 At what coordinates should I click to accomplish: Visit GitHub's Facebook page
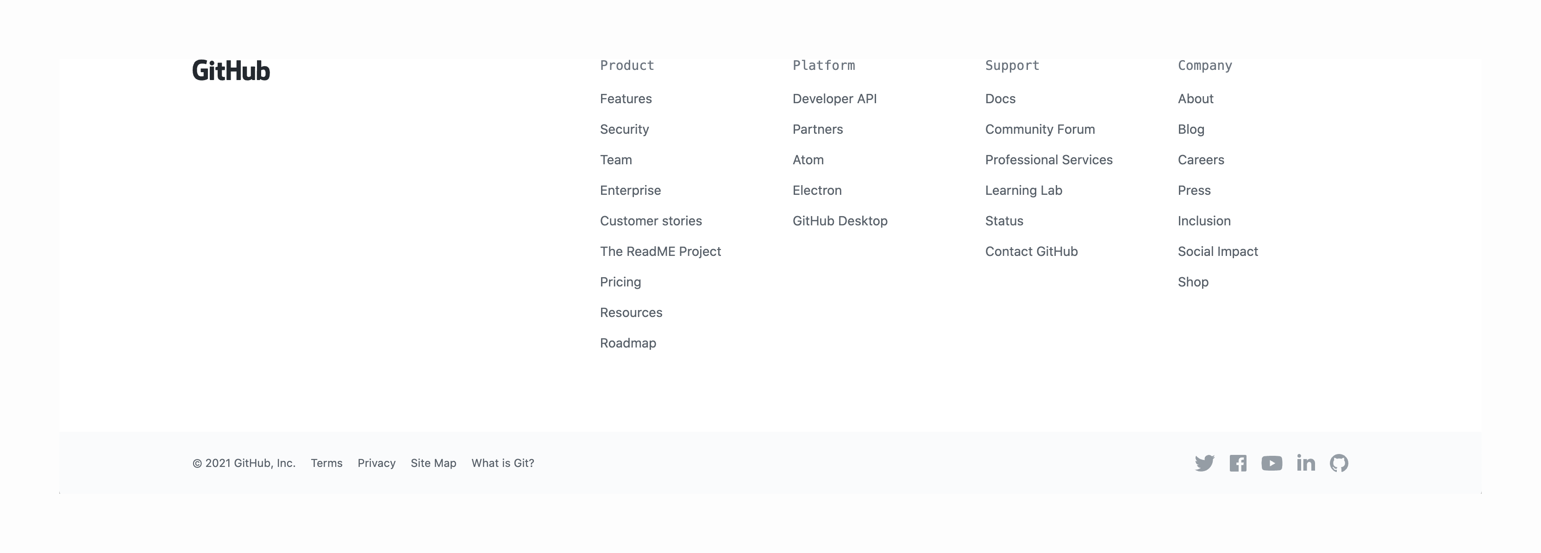1238,463
